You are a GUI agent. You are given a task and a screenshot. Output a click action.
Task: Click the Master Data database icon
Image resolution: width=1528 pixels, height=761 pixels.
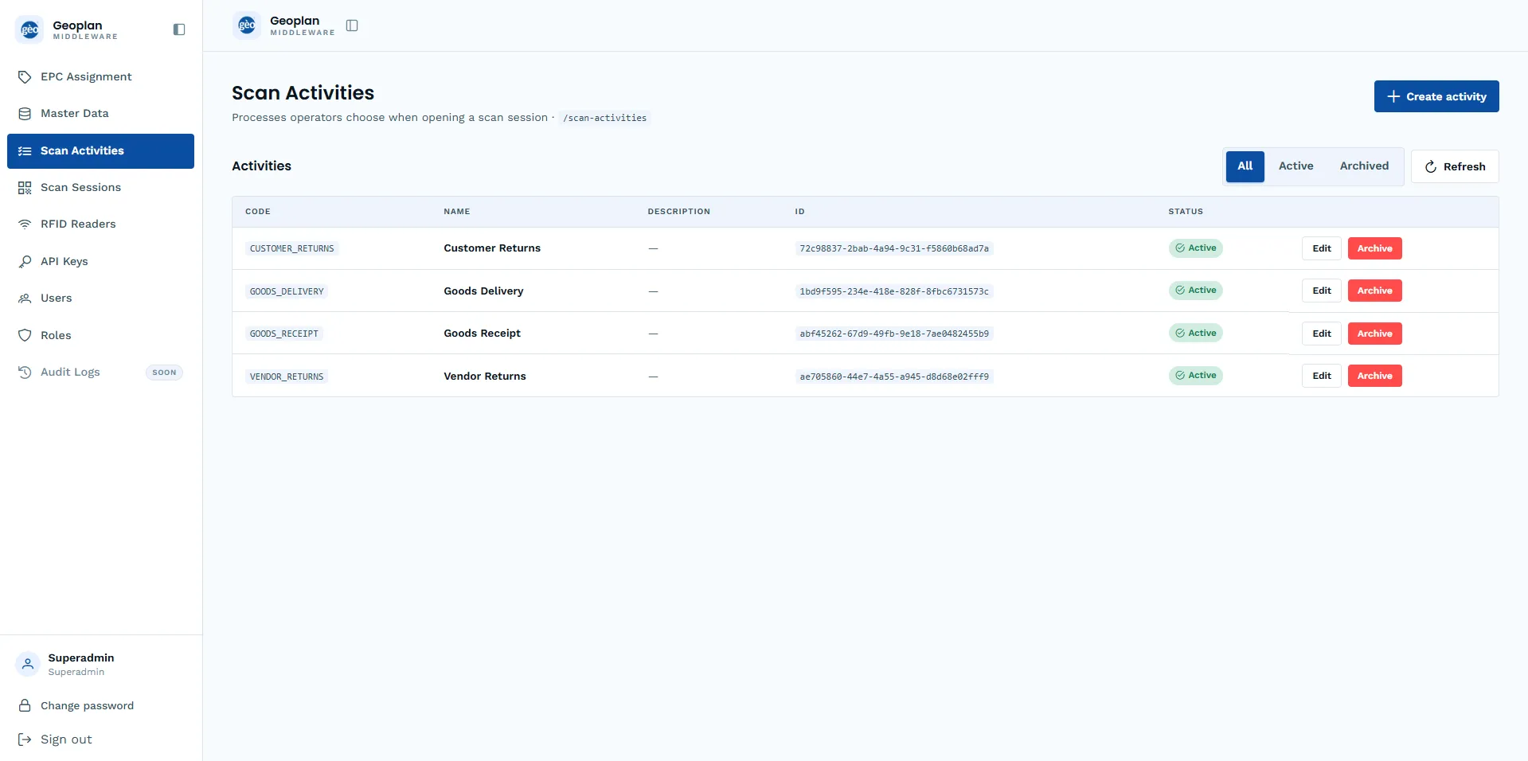25,113
